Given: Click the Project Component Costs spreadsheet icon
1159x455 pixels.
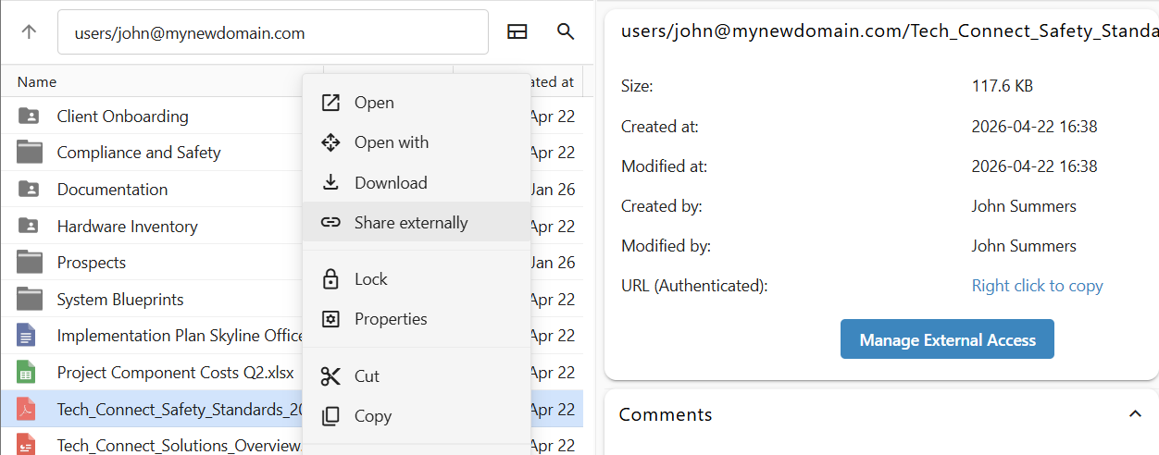Looking at the screenshot, I should pos(27,373).
